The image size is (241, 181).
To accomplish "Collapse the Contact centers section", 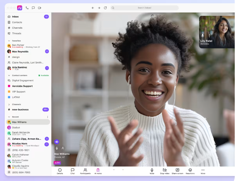I will [9, 75].
